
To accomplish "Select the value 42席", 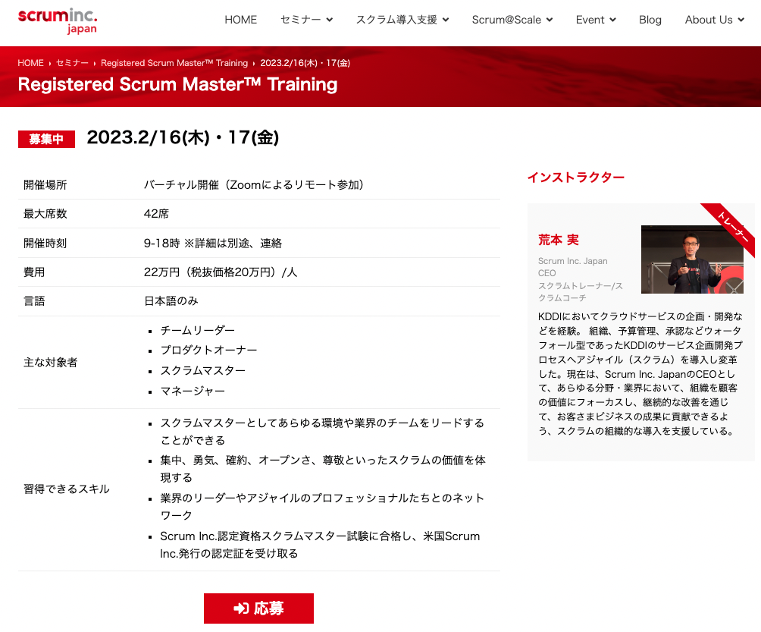I will point(156,214).
